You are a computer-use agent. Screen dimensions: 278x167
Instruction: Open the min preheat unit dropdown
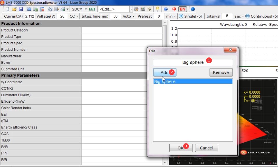click(171, 16)
